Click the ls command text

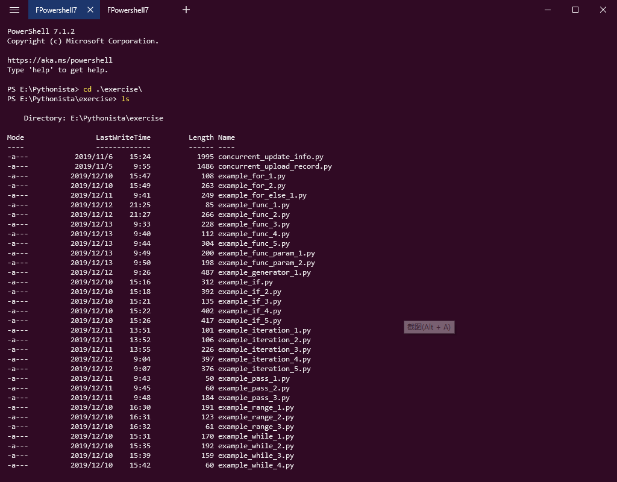[x=125, y=98]
